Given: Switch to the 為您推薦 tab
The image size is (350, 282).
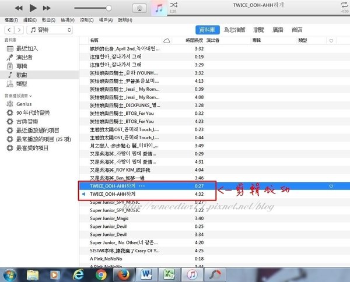Looking at the screenshot, I should [235, 30].
